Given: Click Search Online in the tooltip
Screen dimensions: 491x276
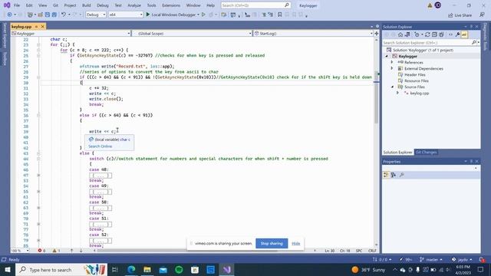Looking at the screenshot, I should click(101, 146).
